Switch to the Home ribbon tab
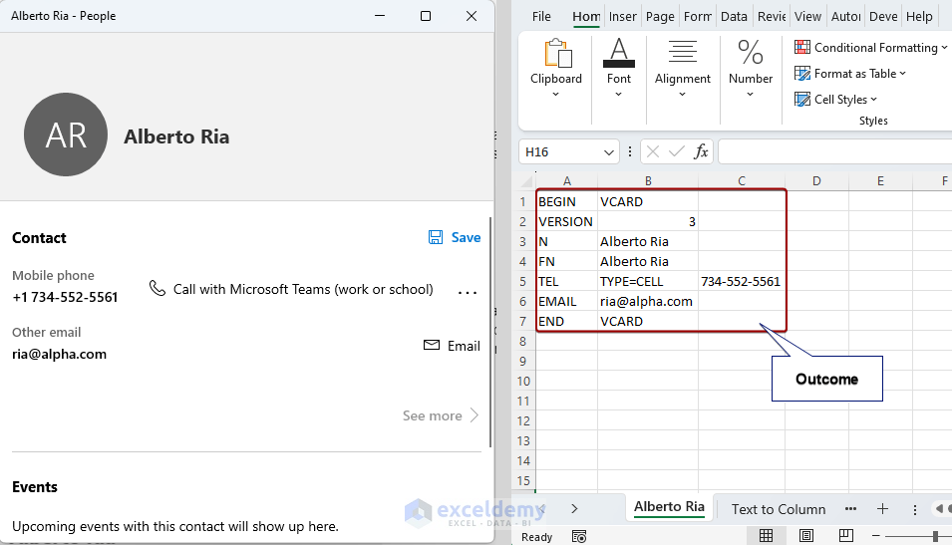The width and height of the screenshot is (952, 545). coord(586,16)
